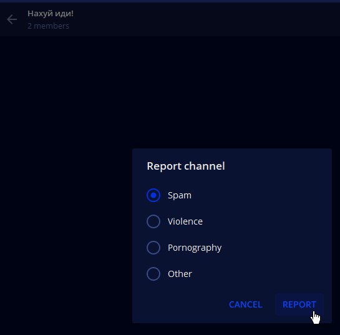The width and height of the screenshot is (340, 335).
Task: Select the Pornography radio circle
Action: 153,248
